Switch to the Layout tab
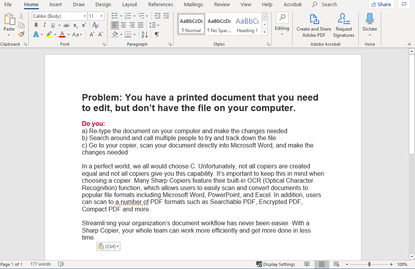This screenshot has height=269, width=415. coord(129,5)
